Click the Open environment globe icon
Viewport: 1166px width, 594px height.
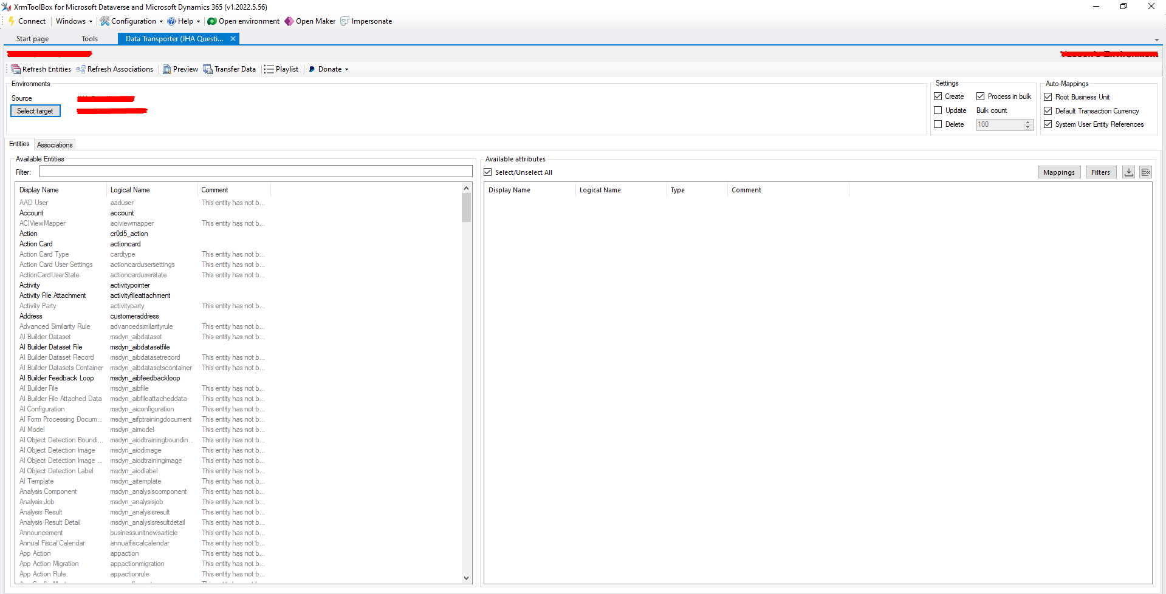pos(211,21)
